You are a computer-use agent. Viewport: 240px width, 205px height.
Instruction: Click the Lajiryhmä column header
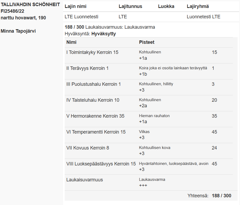coord(198,6)
